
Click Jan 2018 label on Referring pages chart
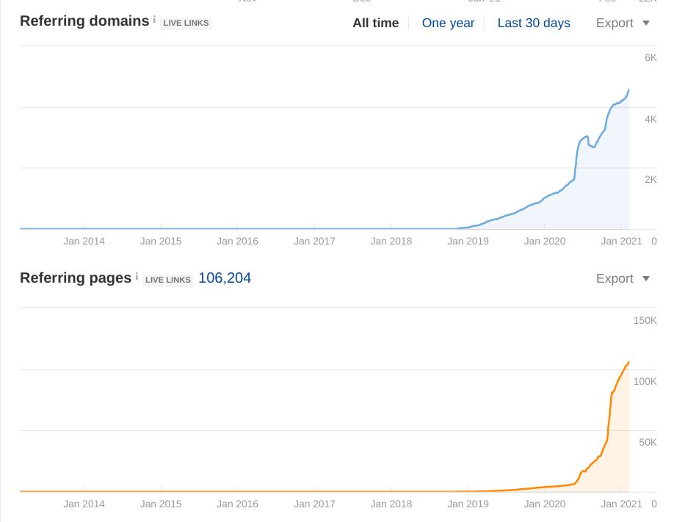391,504
